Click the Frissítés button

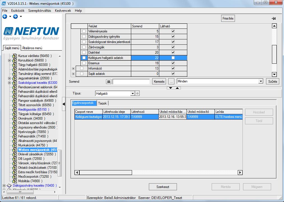pyautogui.click(x=228, y=18)
